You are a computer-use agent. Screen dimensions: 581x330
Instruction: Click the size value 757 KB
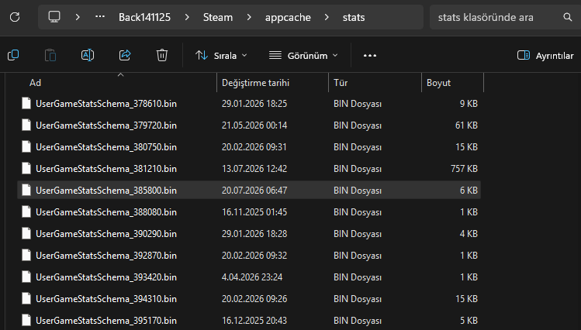(x=464, y=169)
